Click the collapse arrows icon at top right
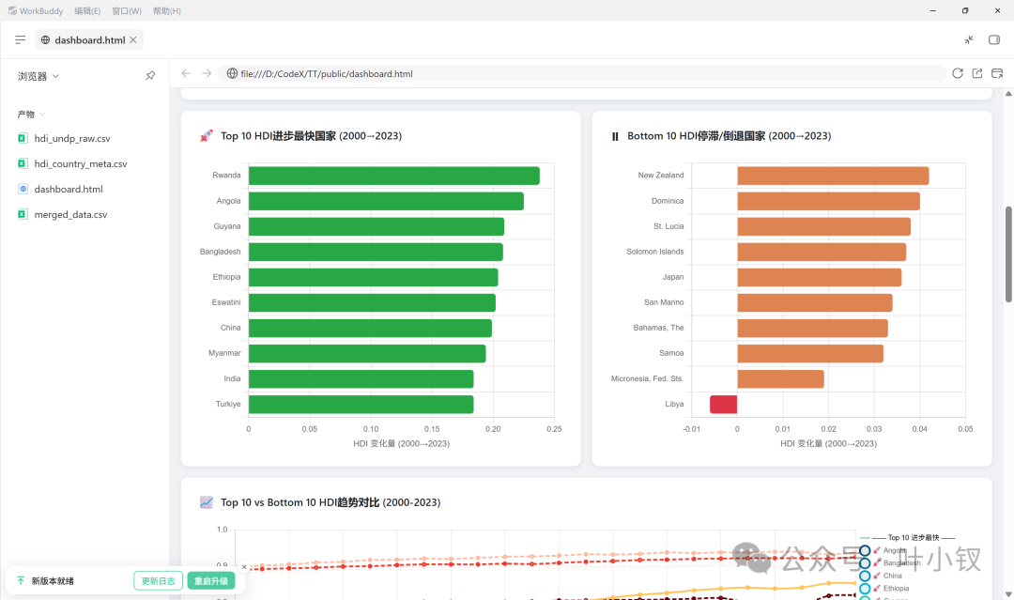 click(969, 40)
